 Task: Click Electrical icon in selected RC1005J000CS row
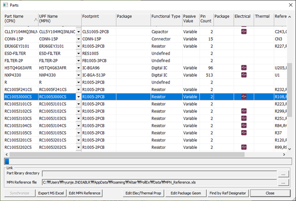point(244,97)
